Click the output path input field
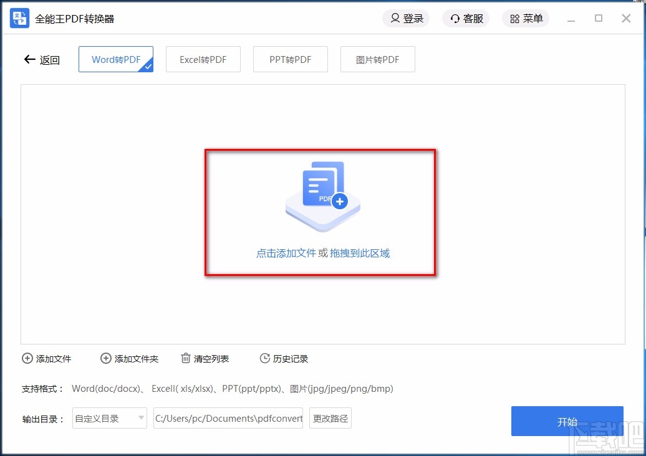 (x=228, y=418)
